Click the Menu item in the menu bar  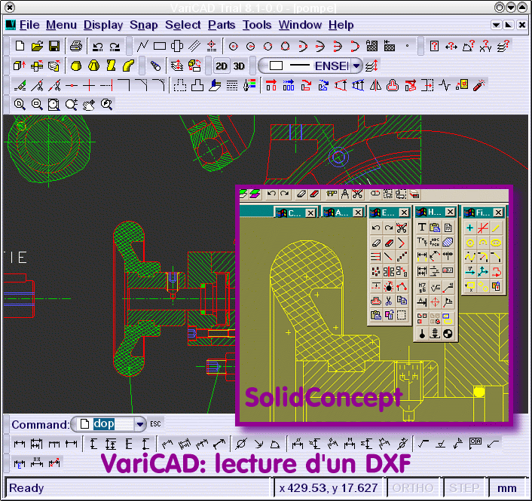(x=61, y=25)
